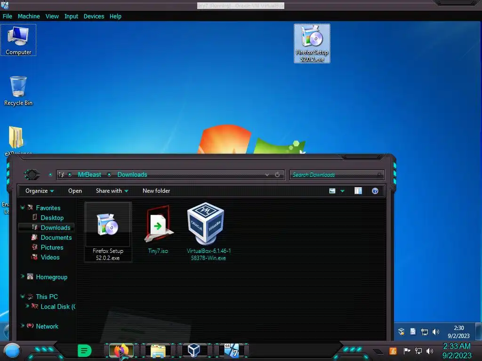
Task: Expand the Local Disk tree node
Action: (x=27, y=306)
